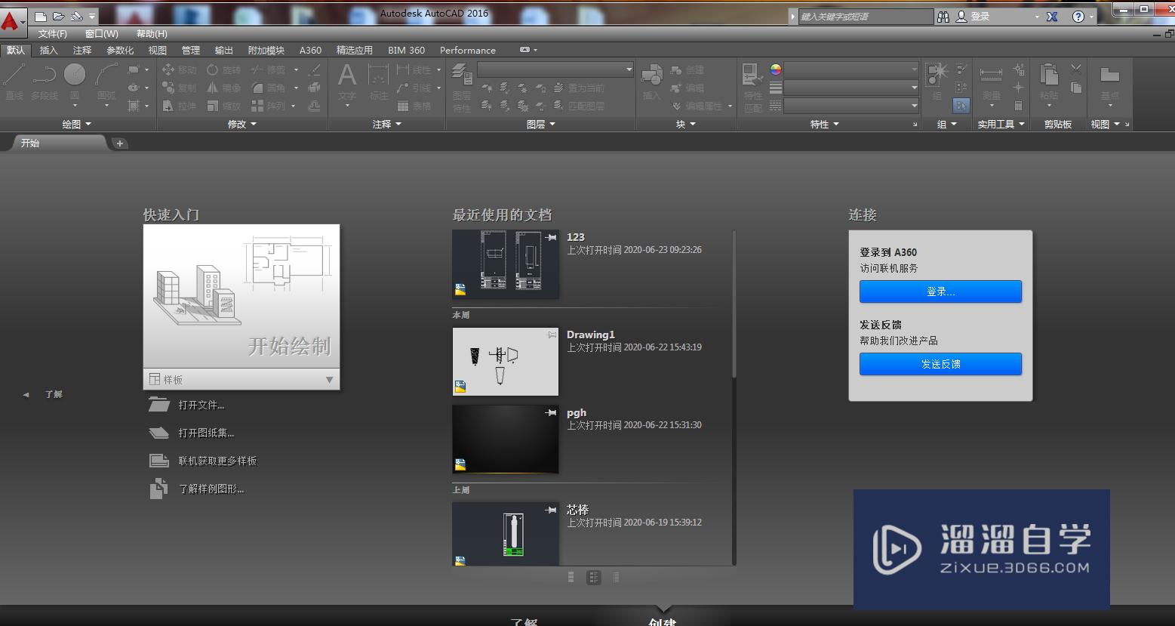This screenshot has height=626, width=1175.
Task: Click the Trim (修剪) tool
Action: pos(268,69)
